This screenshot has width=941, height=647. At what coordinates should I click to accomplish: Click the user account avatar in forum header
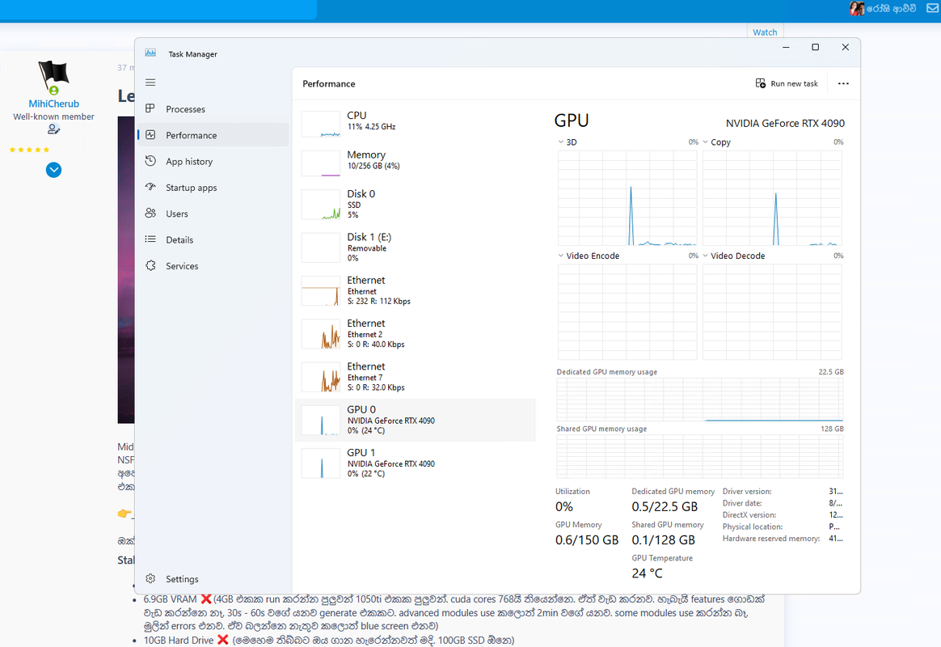(x=856, y=8)
